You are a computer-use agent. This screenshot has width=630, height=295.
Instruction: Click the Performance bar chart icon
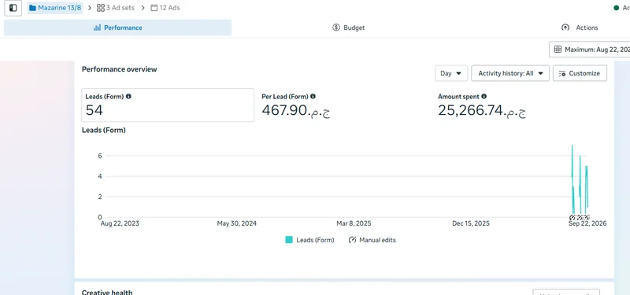point(97,28)
